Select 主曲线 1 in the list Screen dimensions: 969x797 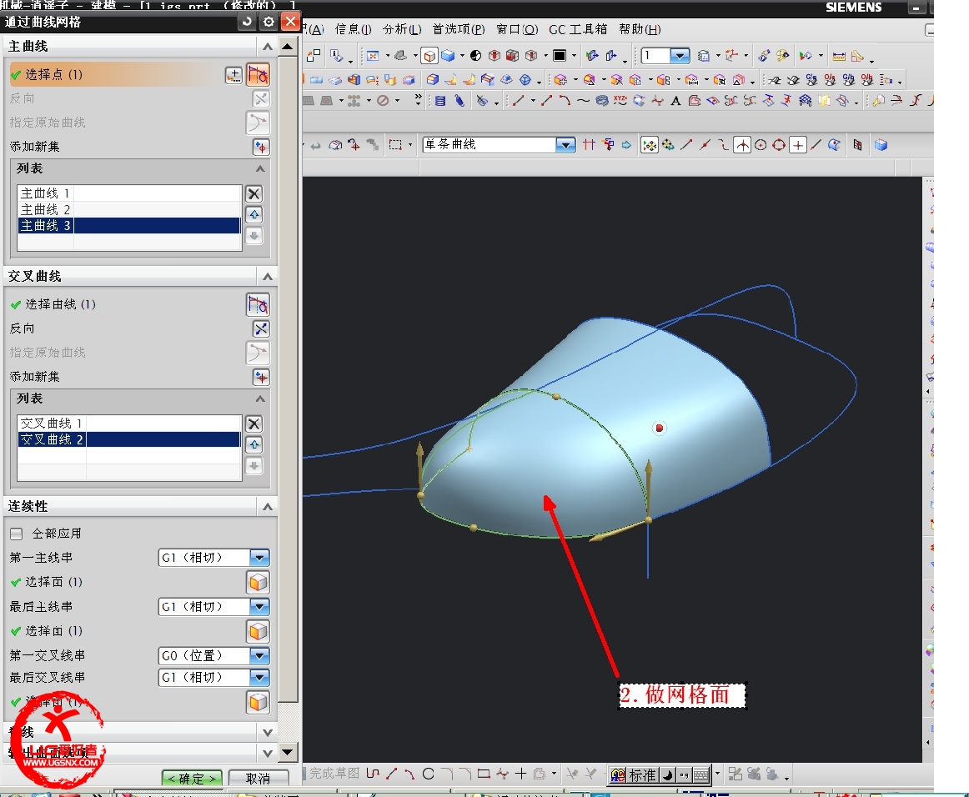pos(129,193)
